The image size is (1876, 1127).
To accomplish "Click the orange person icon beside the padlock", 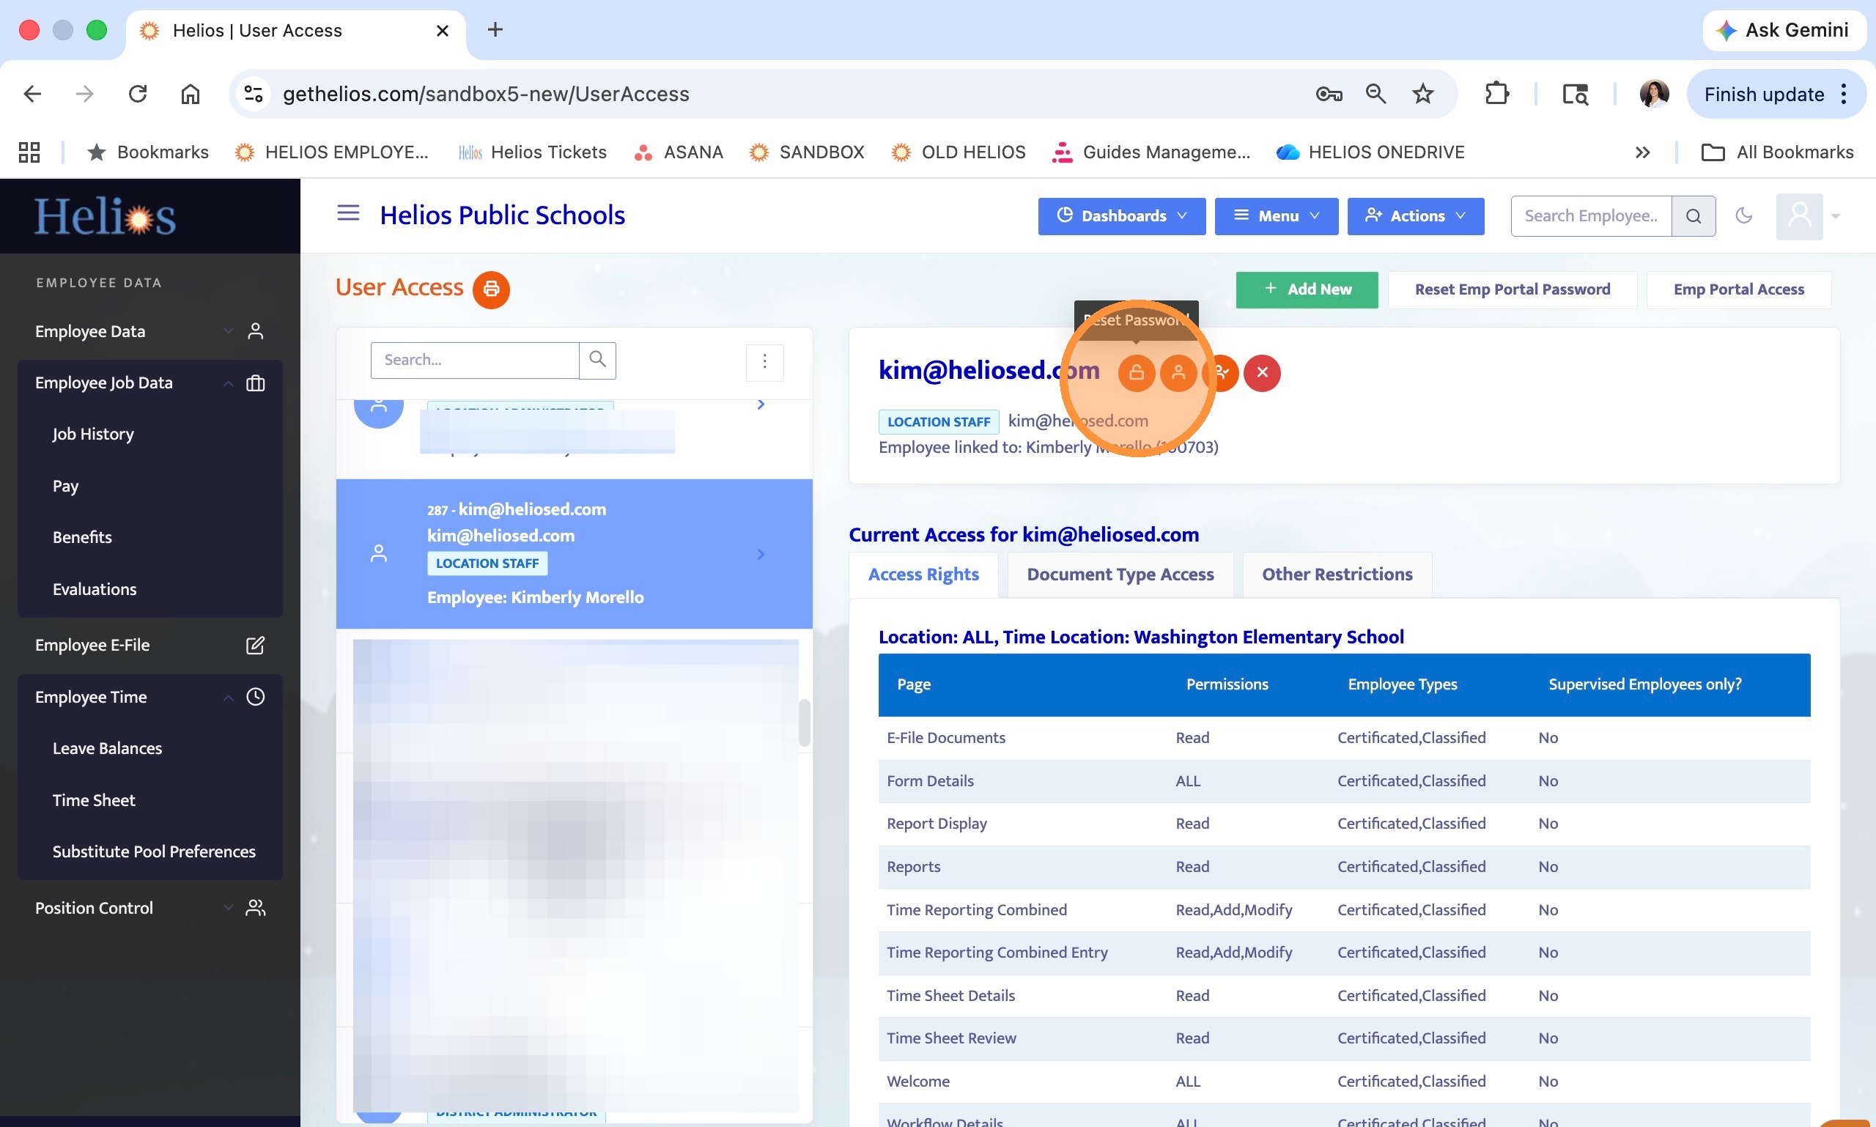I will pyautogui.click(x=1178, y=373).
